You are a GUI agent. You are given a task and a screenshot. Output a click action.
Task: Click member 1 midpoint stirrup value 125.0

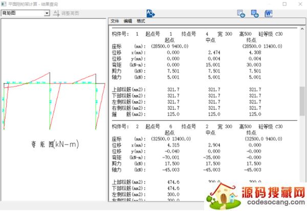pos(214,114)
